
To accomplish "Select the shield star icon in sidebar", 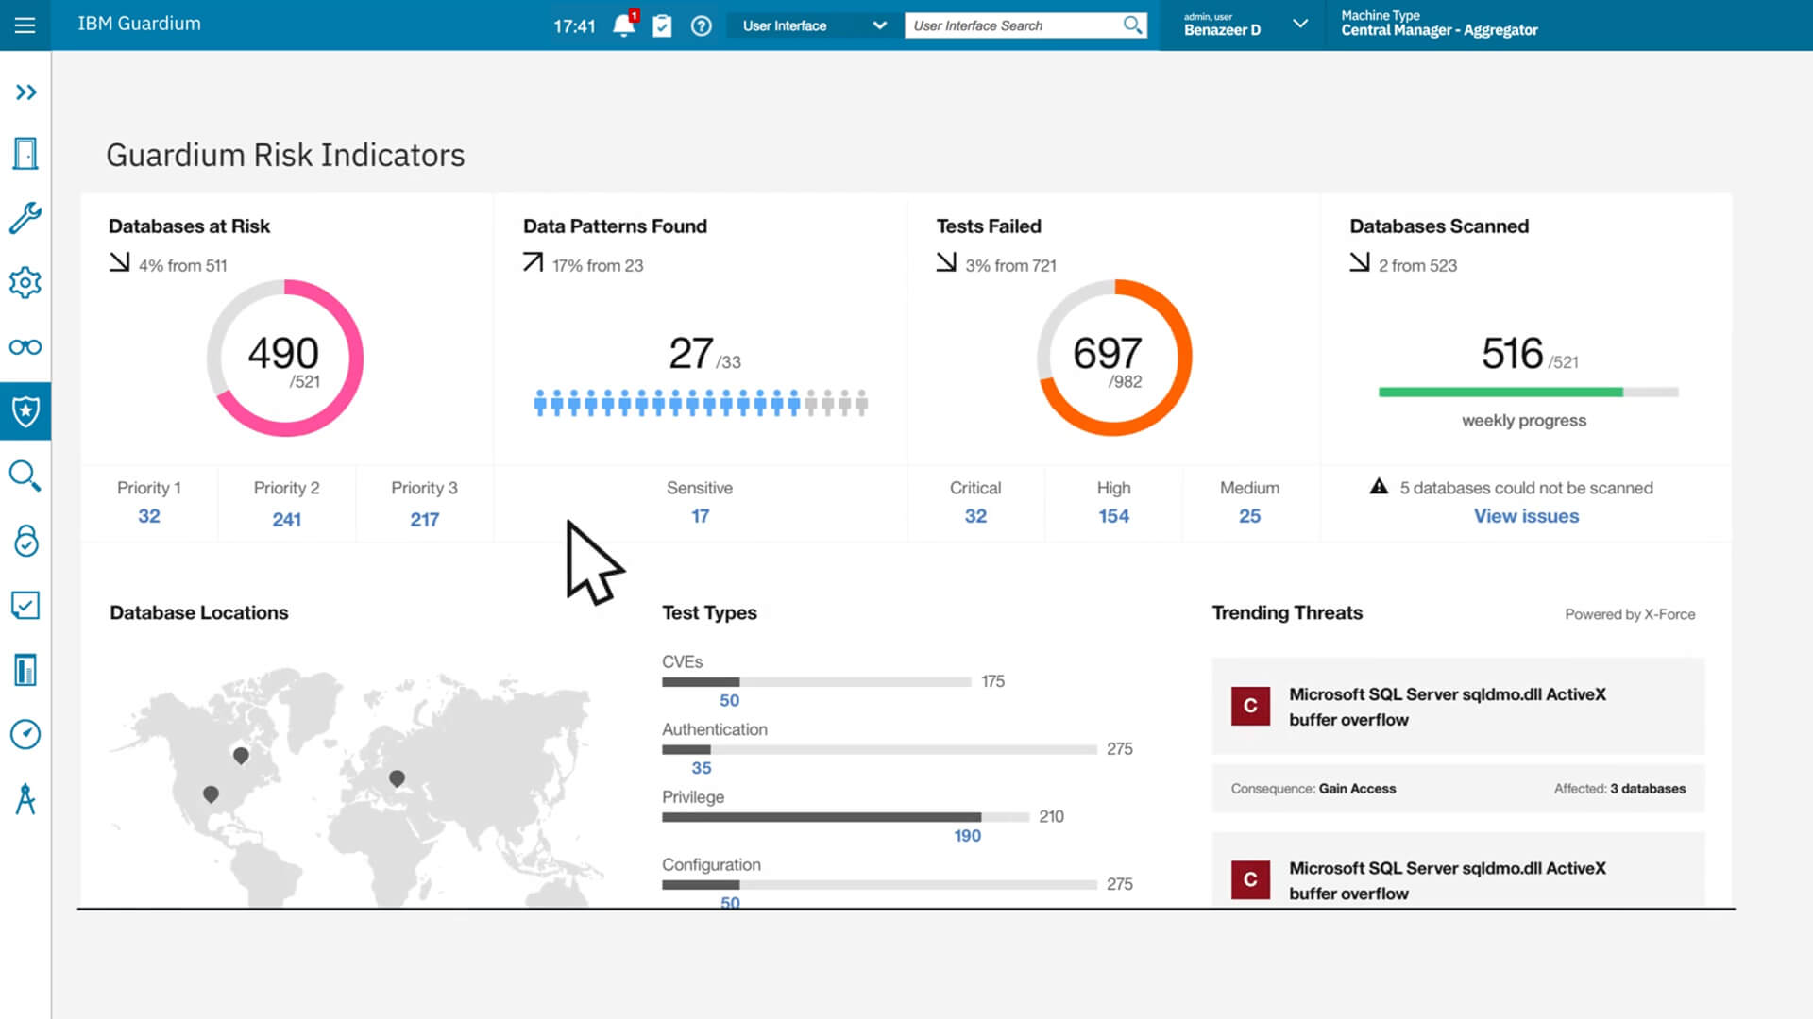I will 25,411.
